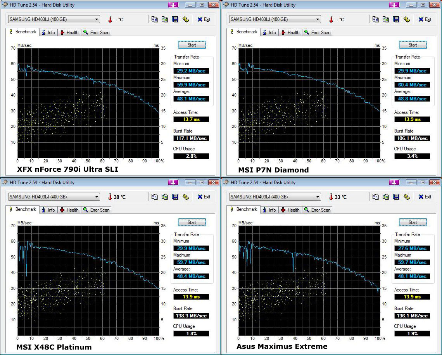Screen dimensions: 442x355
Task: Select the 138.3 MB/sec burst rate value
Action: point(191,316)
